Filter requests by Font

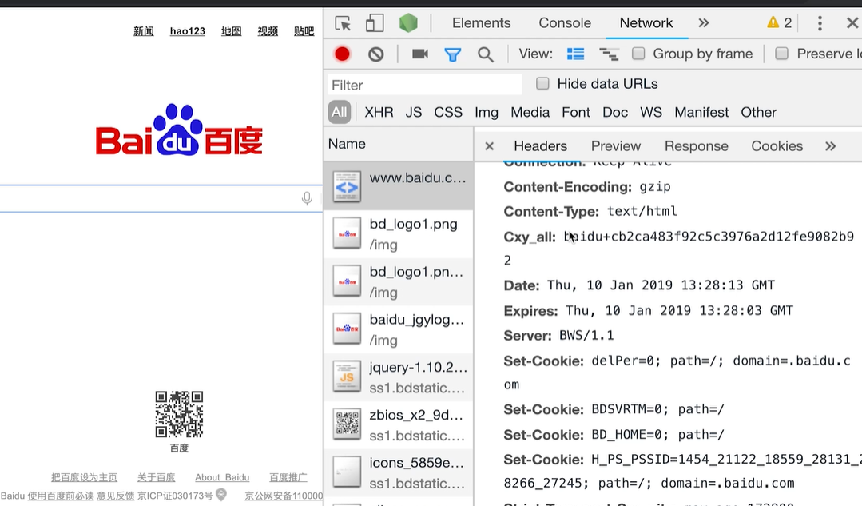(575, 112)
